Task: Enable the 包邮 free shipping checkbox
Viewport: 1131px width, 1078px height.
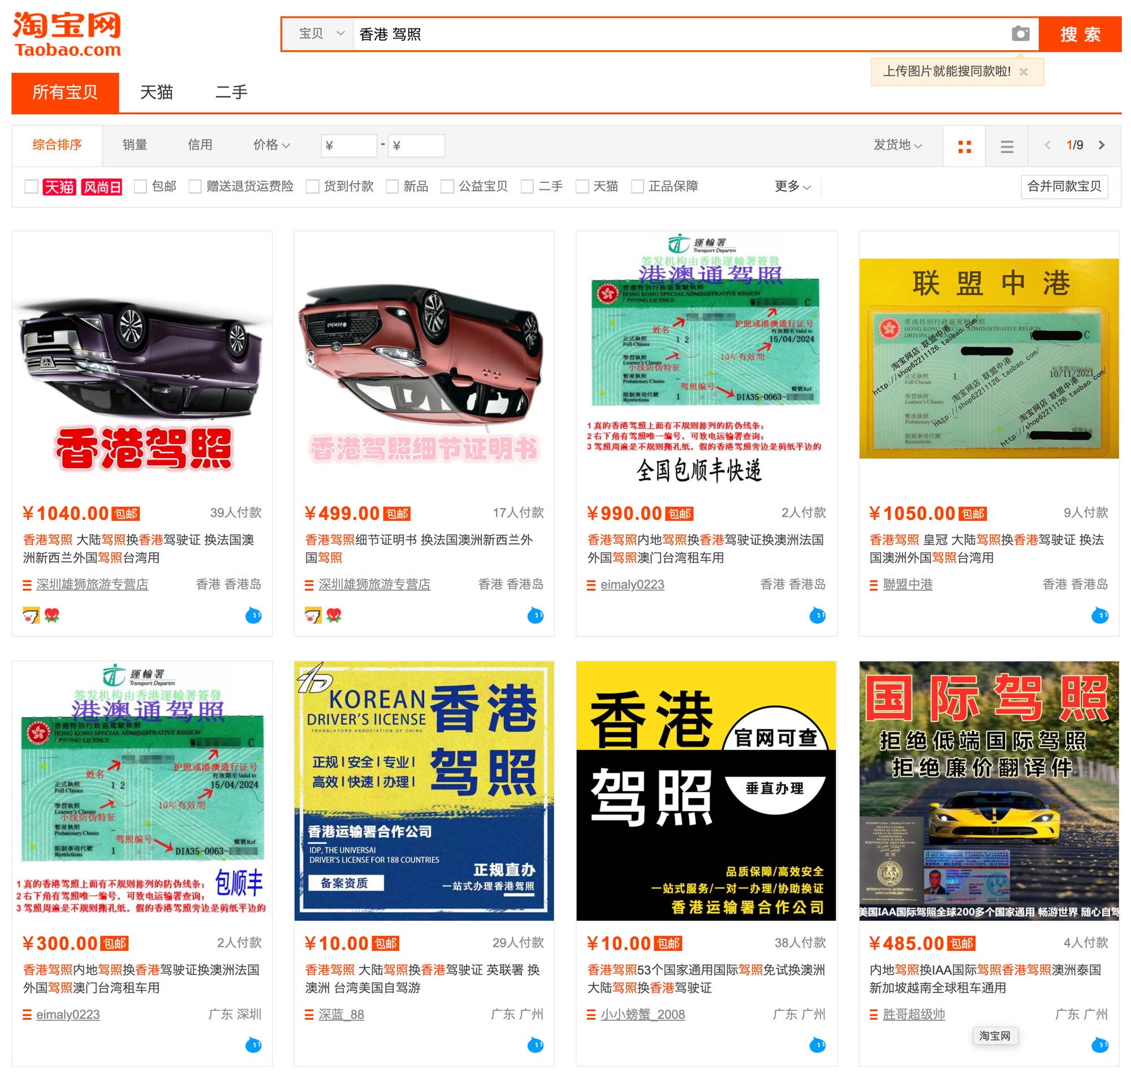Action: coord(140,186)
